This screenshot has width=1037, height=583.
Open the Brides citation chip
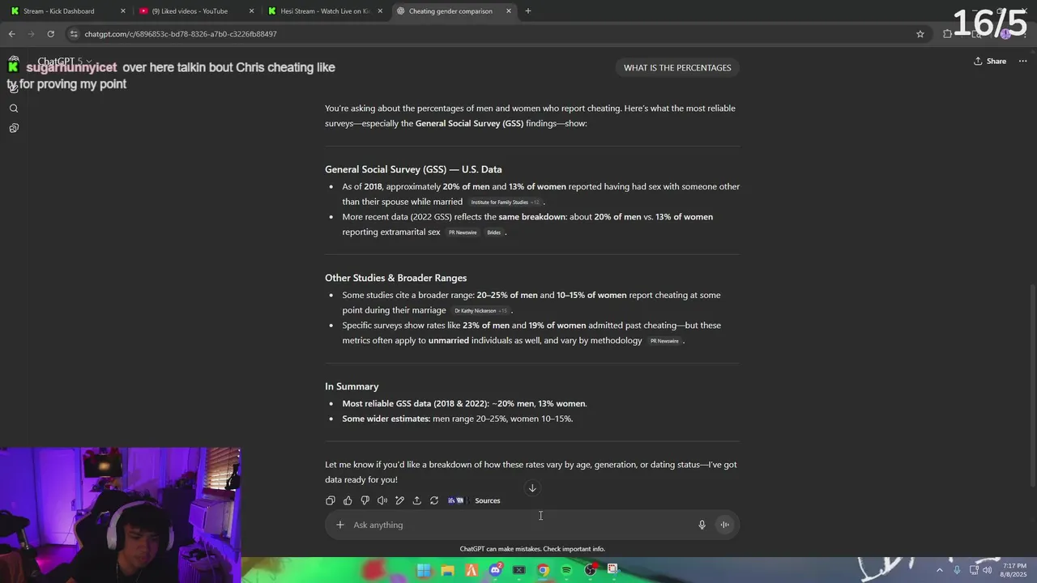(x=494, y=232)
